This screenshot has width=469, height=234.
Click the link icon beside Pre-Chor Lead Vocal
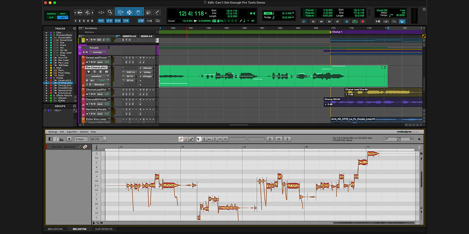tap(85, 147)
